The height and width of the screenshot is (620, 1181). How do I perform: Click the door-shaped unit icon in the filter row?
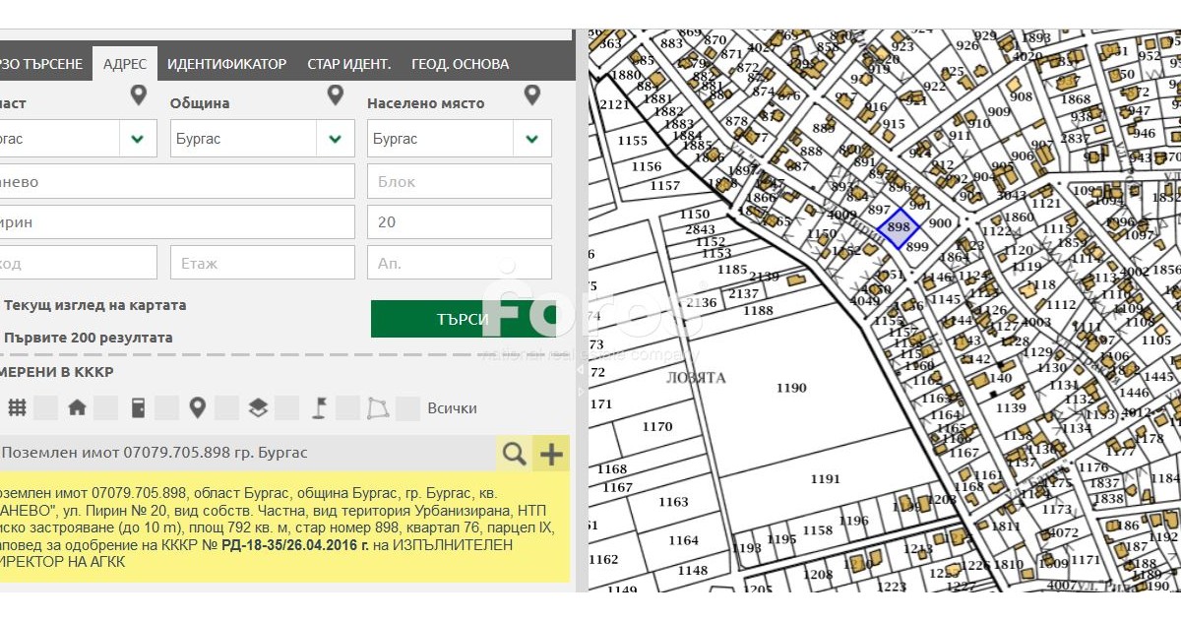138,407
